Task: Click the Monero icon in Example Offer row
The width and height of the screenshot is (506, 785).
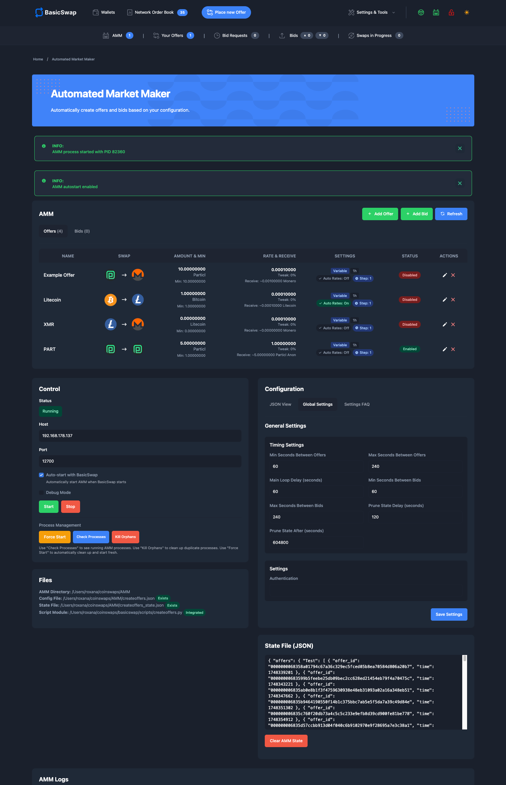Action: (x=138, y=275)
